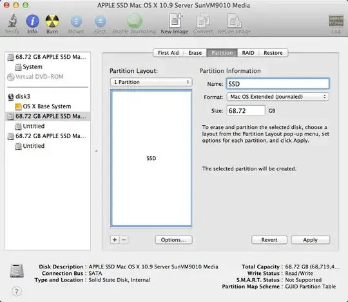This screenshot has height=302, width=348.
Task: Select last 68.72 GB APPLE SSD disk
Action: (48, 136)
